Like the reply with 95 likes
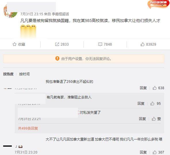 (x=152, y=103)
